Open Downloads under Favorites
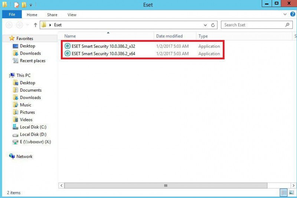Screen dimensions: 297x198 (x=30, y=53)
